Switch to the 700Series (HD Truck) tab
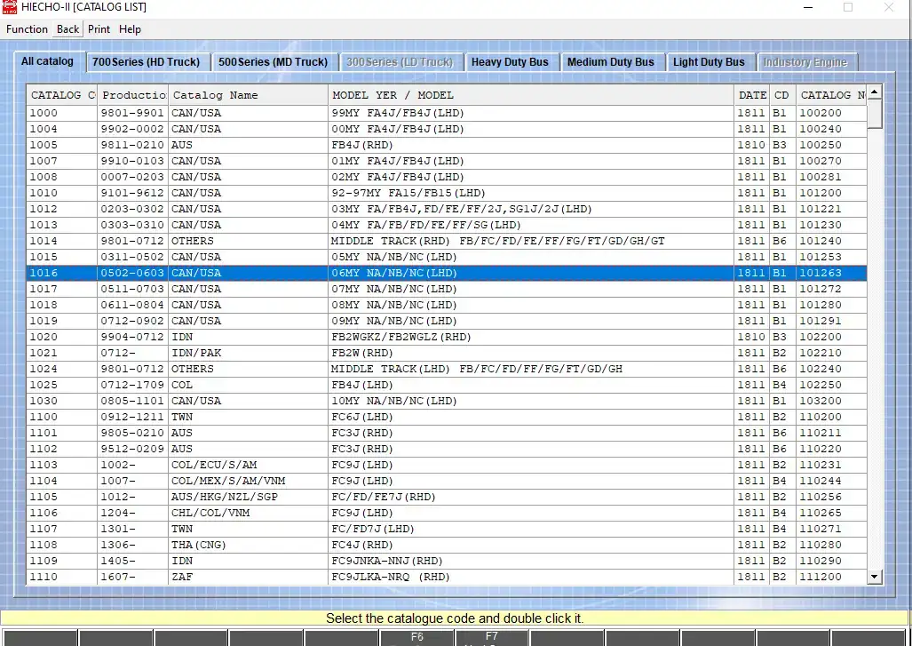This screenshot has height=646, width=912. [146, 61]
